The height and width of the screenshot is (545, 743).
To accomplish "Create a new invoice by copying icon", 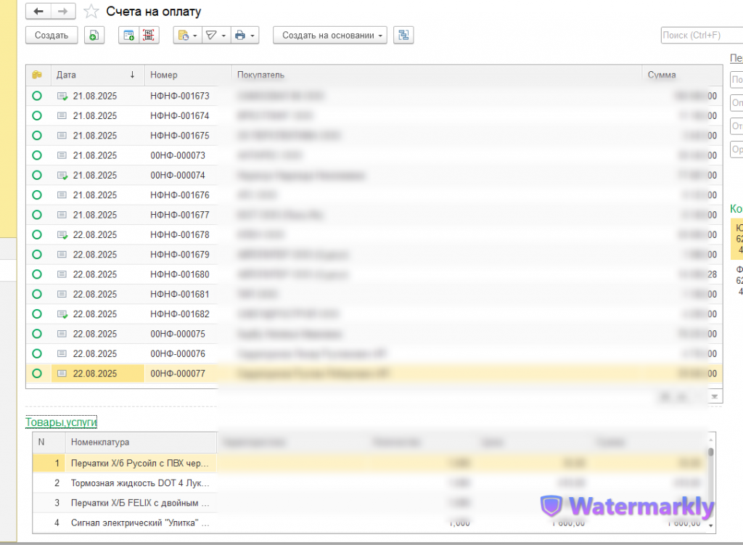I will click(94, 36).
